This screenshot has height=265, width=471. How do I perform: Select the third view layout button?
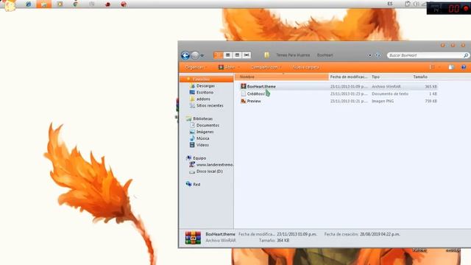coord(237,55)
